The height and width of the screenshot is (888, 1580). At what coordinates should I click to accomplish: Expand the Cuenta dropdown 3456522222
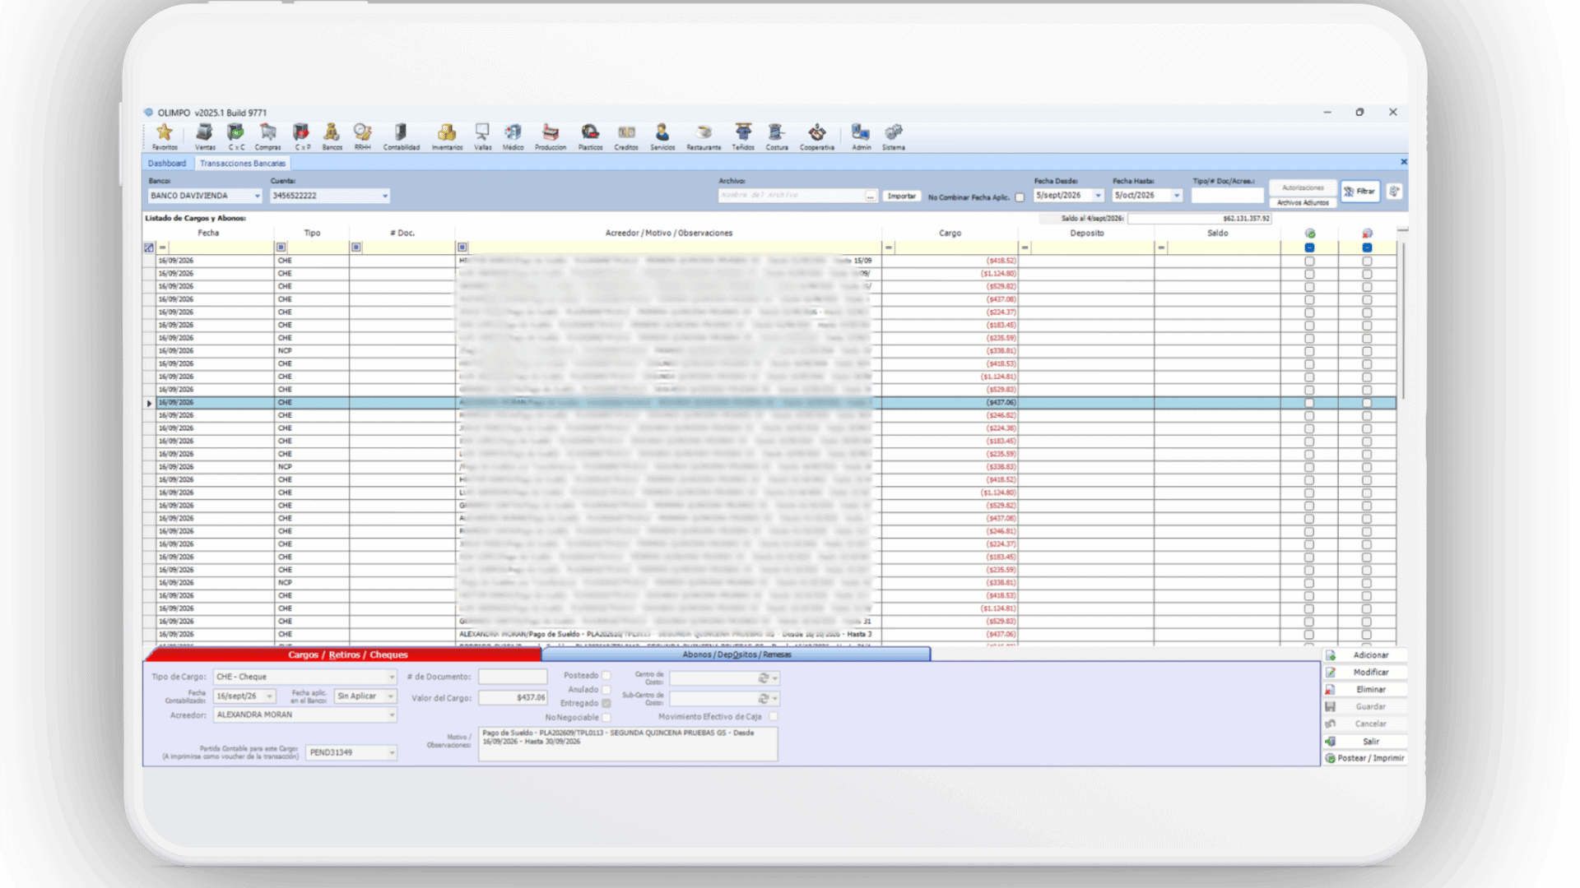tap(384, 196)
